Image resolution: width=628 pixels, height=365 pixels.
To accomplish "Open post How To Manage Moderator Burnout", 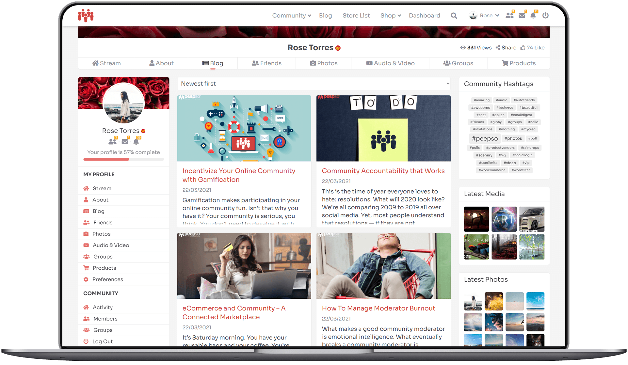I will point(378,309).
